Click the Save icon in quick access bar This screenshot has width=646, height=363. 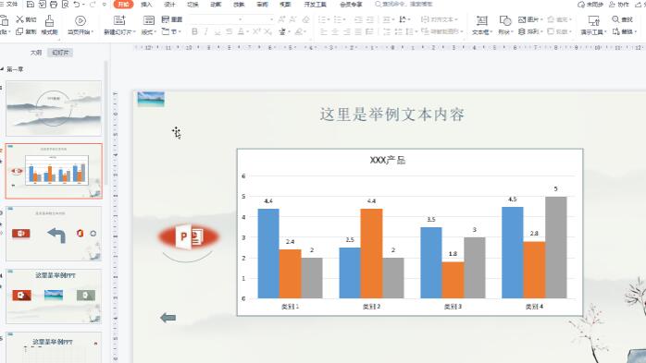[30, 4]
